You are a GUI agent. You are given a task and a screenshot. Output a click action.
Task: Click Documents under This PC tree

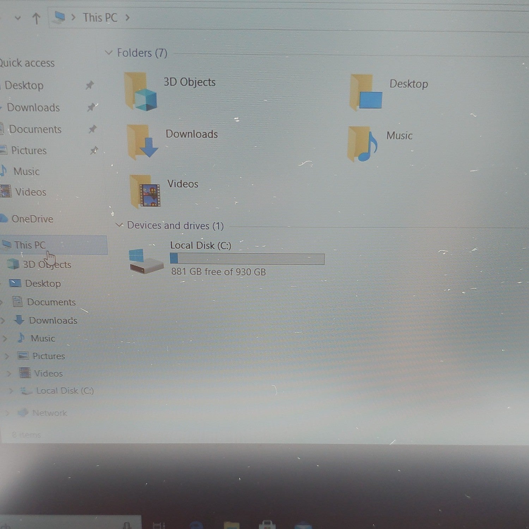pyautogui.click(x=51, y=302)
